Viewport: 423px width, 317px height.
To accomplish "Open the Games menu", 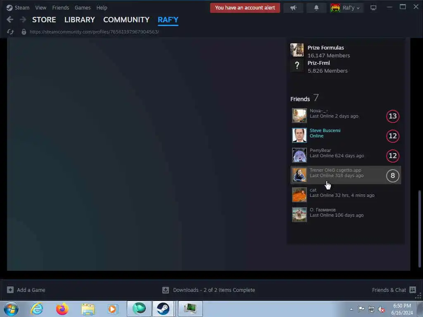I will click(x=83, y=7).
